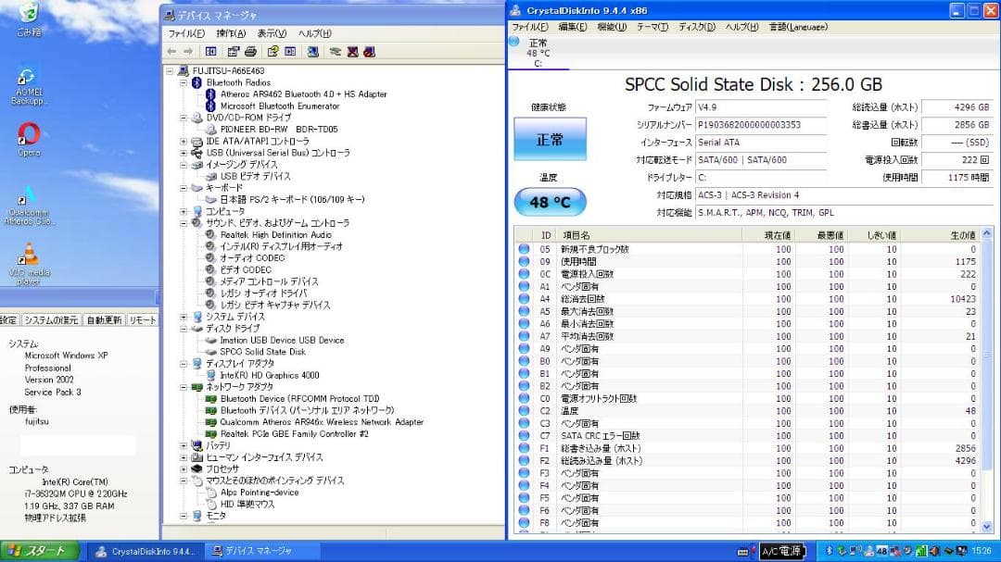This screenshot has height=562, width=1001.
Task: Select the update driver icon in Device Manager toolbar
Action: (x=312, y=52)
